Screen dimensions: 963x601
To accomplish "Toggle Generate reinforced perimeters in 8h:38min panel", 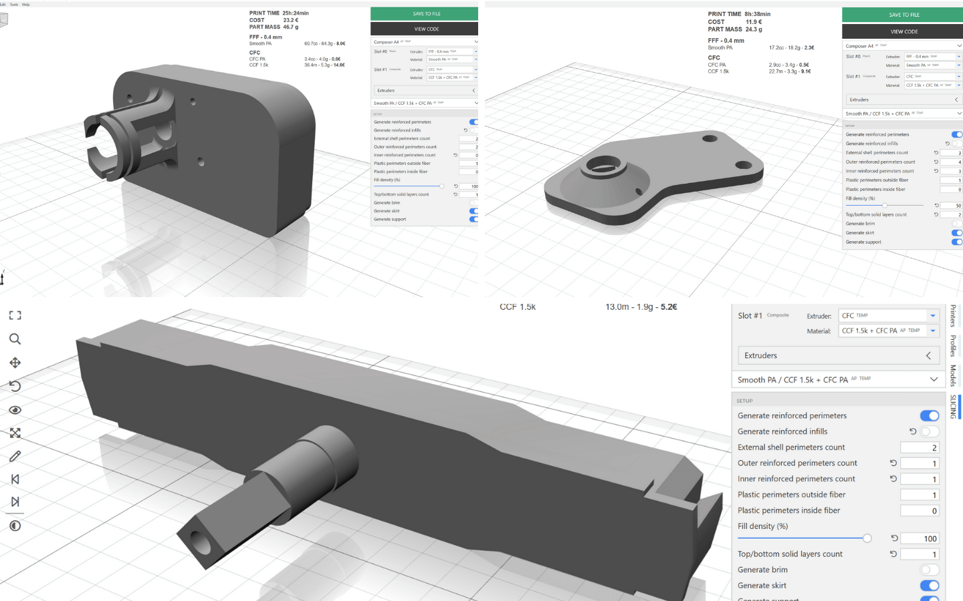I will [957, 134].
